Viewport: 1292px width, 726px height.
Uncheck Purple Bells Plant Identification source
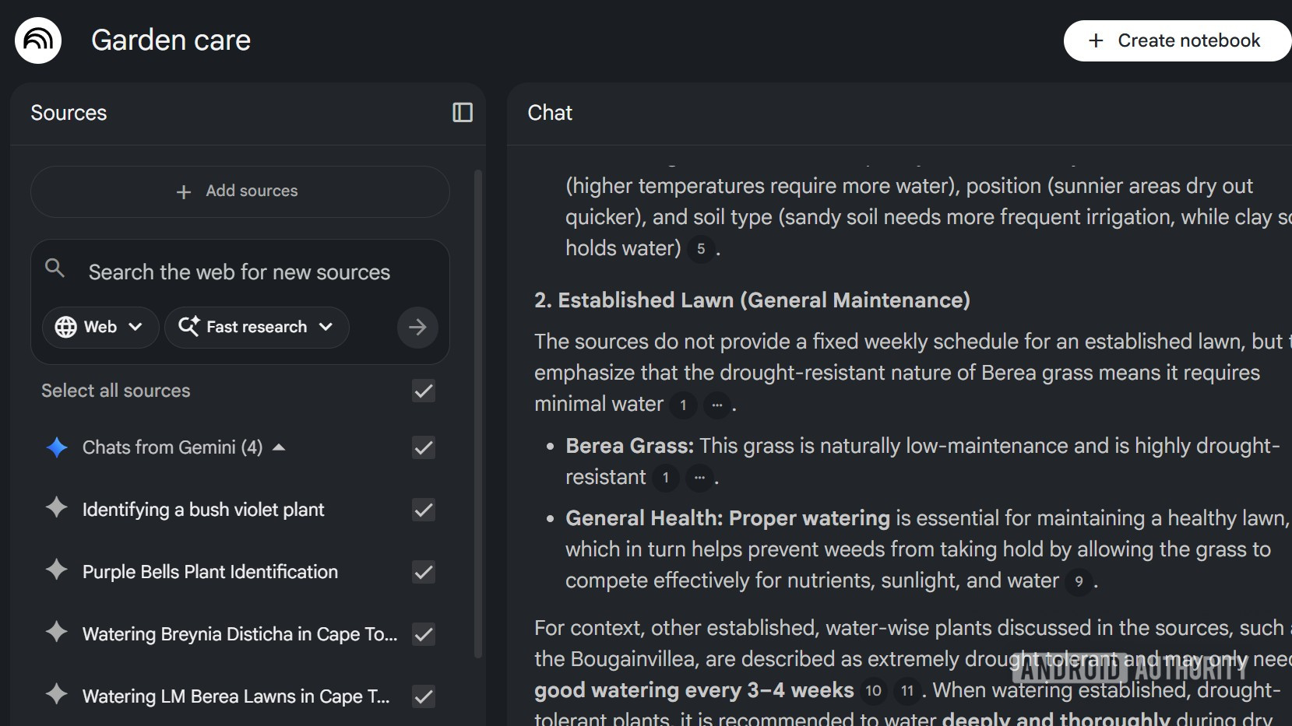[x=423, y=573]
